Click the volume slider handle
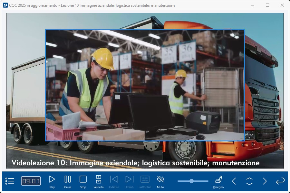 click(x=191, y=181)
